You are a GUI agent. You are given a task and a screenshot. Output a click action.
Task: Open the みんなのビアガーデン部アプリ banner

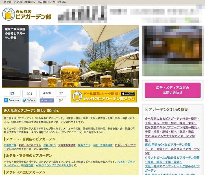point(104,96)
